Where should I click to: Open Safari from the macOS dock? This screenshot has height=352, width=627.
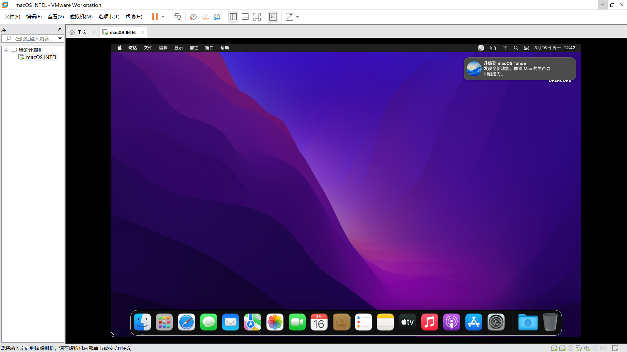[186, 322]
